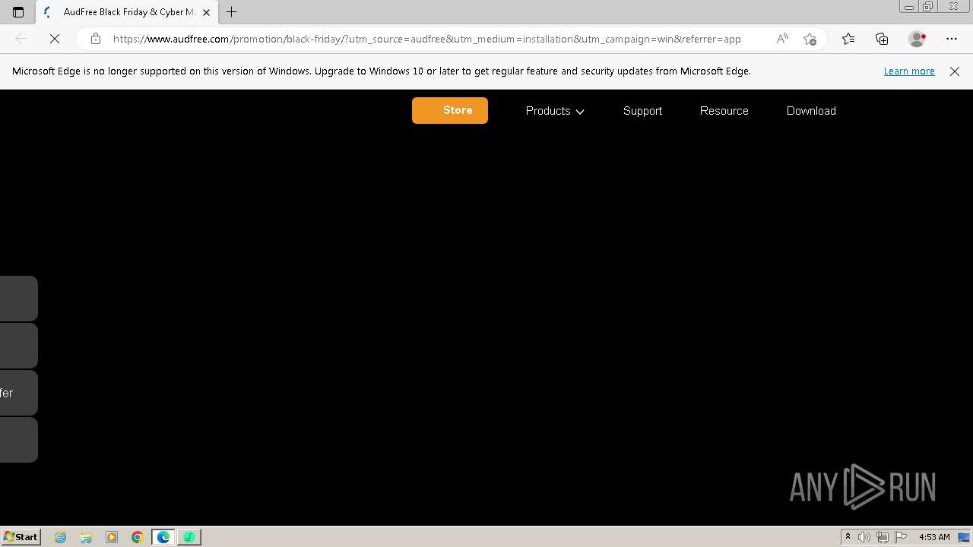Open the network tray icon
The height and width of the screenshot is (547, 973).
(x=883, y=537)
